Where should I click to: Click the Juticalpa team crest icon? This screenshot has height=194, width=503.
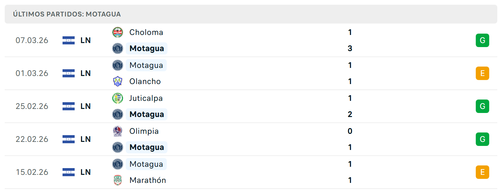click(118, 98)
